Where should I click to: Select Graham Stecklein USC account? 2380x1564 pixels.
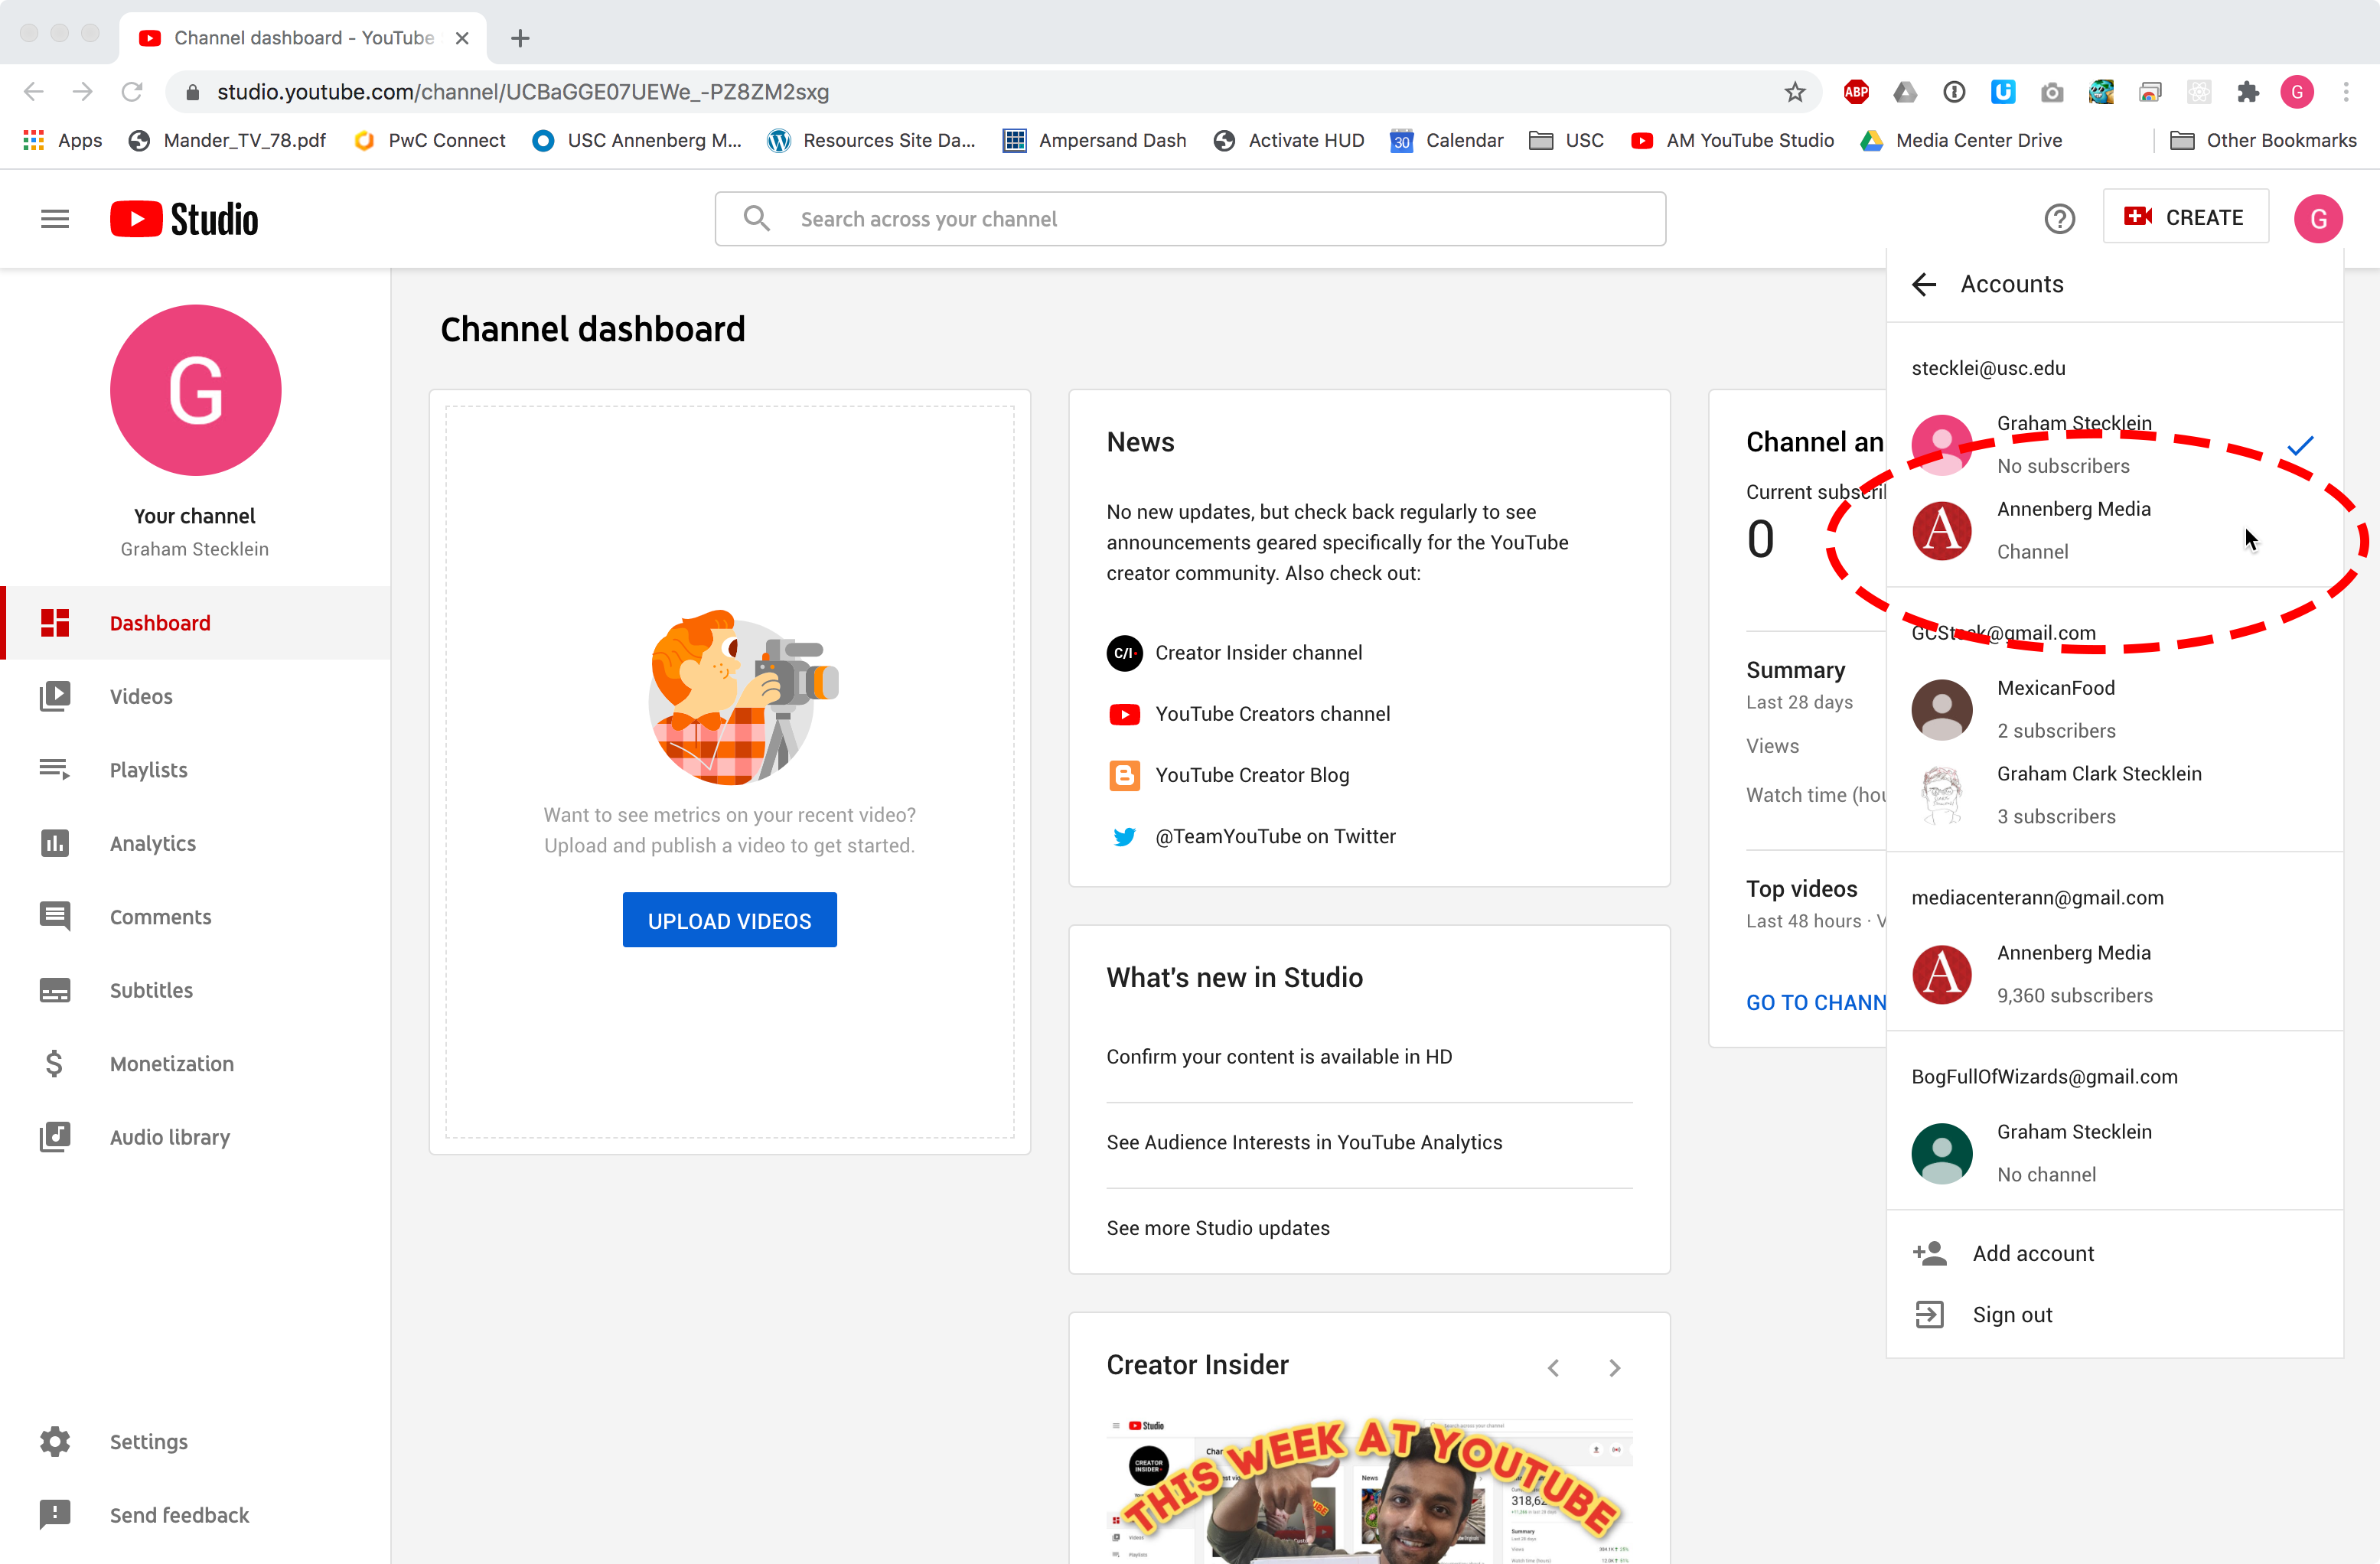point(2075,443)
